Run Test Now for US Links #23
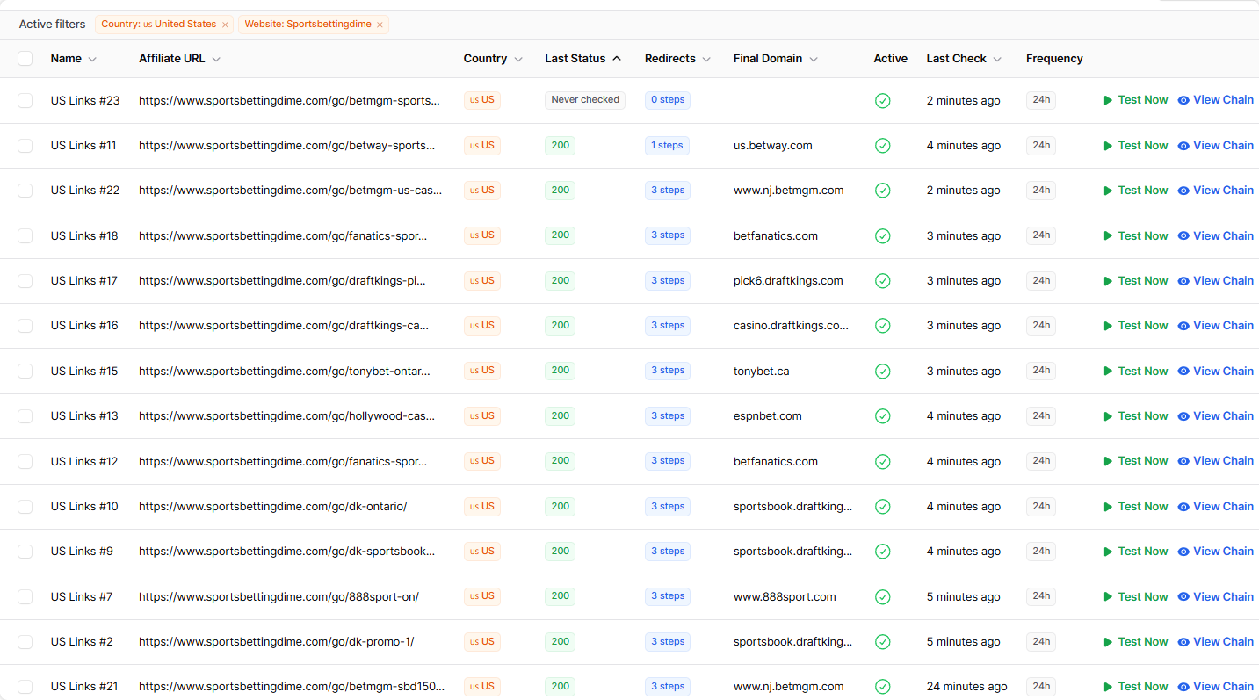1259x700 pixels. pyautogui.click(x=1136, y=100)
